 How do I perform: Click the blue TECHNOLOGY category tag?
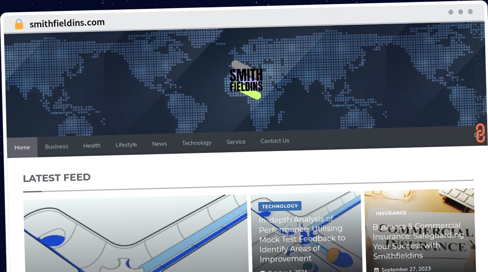(x=280, y=206)
